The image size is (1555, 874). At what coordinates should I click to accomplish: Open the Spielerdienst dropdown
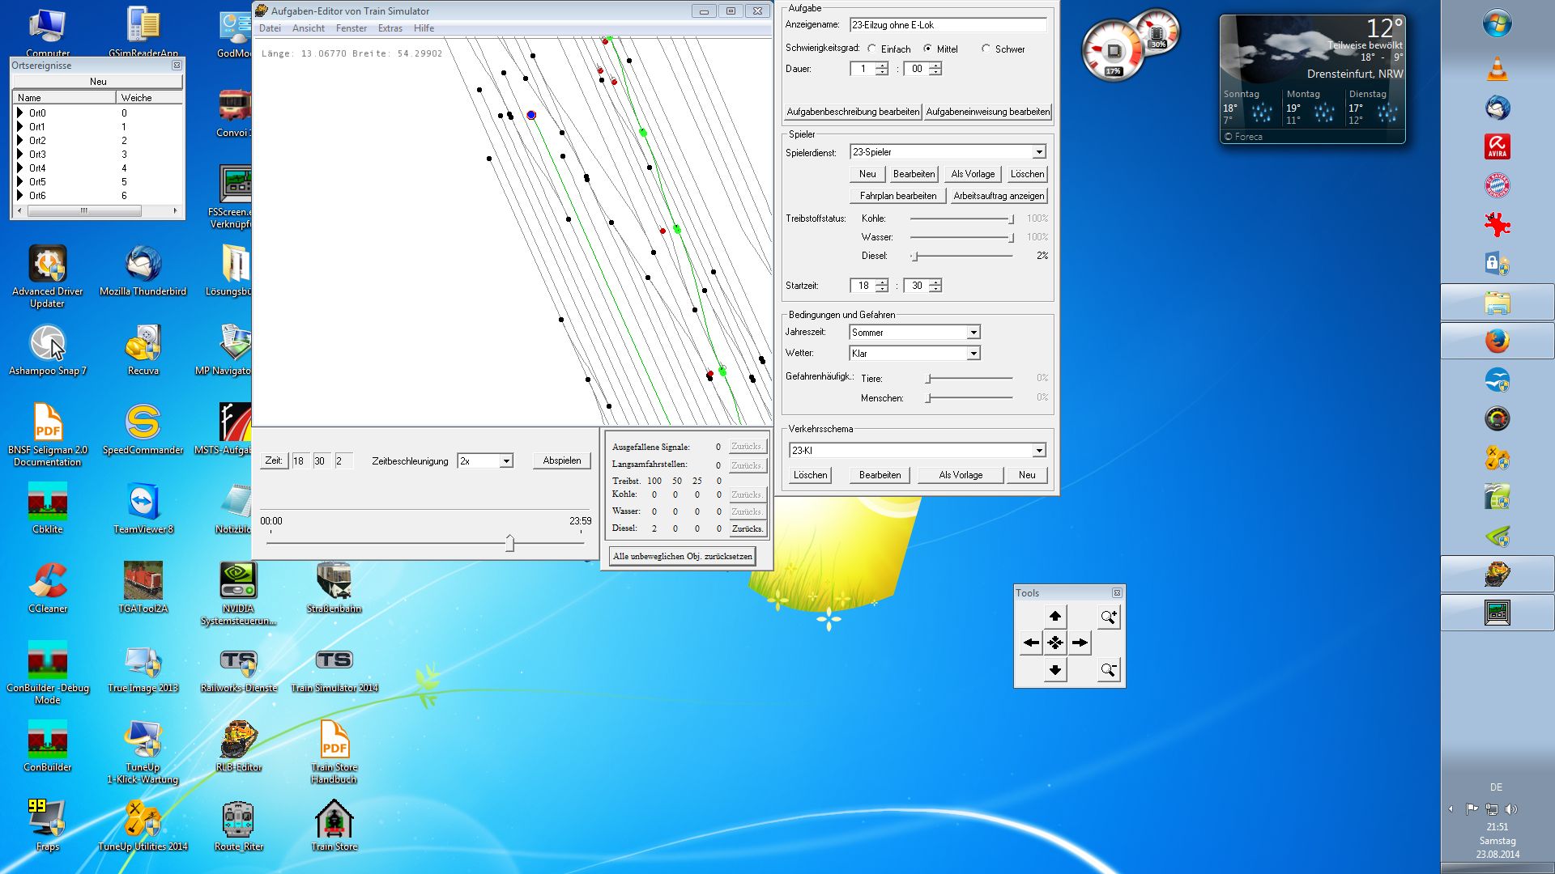[1038, 152]
